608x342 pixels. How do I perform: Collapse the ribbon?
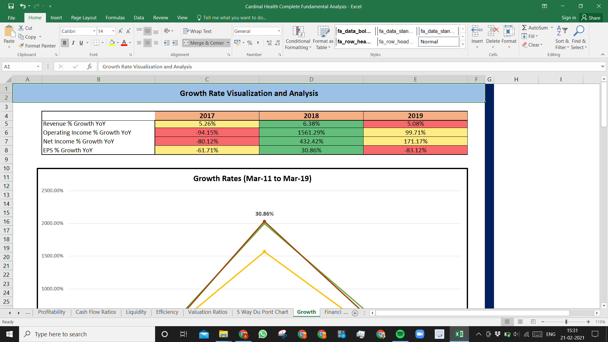[602, 54]
